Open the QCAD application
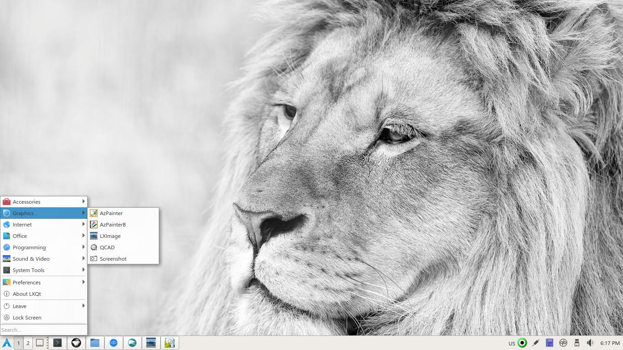 123,247
